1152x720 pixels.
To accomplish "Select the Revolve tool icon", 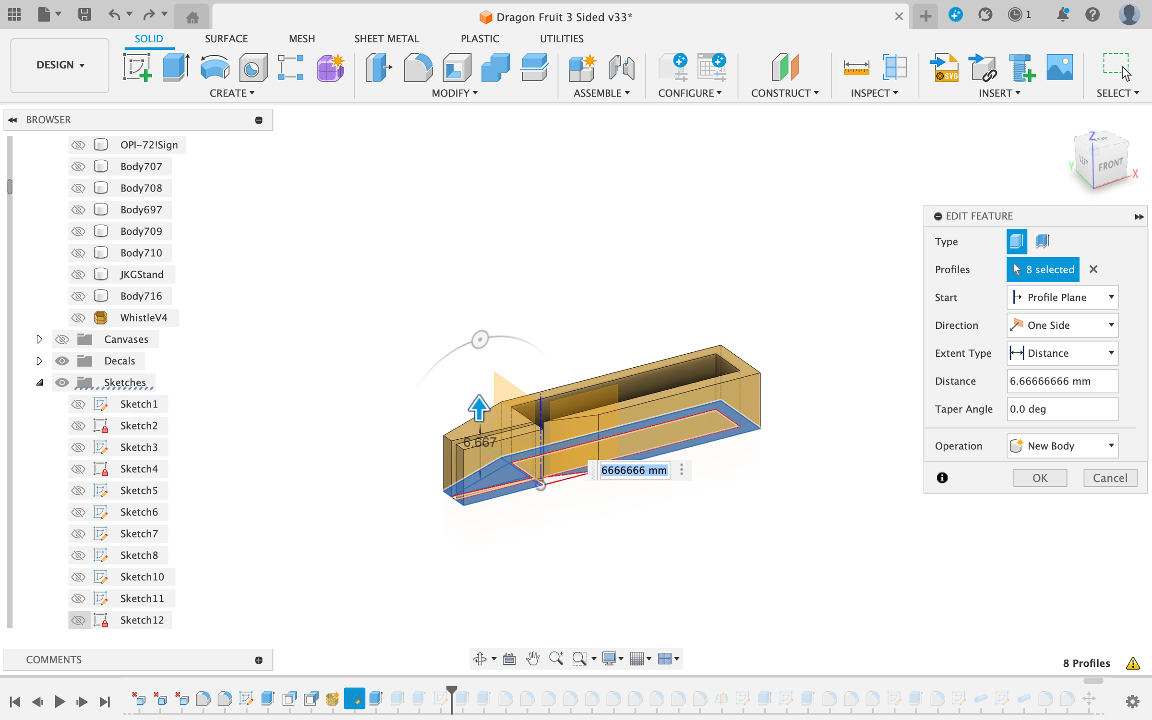I will 214,67.
